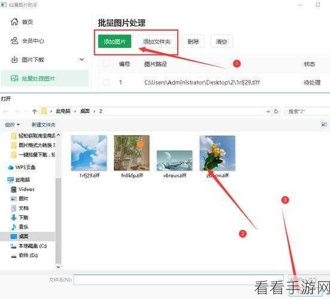The width and height of the screenshot is (330, 299).
Task: Select the 1rfj29.tiff cloud thumbnail
Action: pyautogui.click(x=89, y=153)
